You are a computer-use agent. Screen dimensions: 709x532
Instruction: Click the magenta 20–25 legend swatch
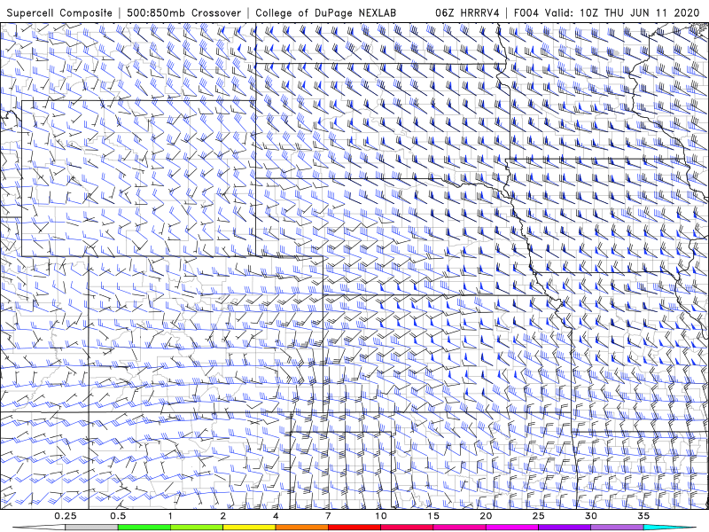pyautogui.click(x=512, y=528)
